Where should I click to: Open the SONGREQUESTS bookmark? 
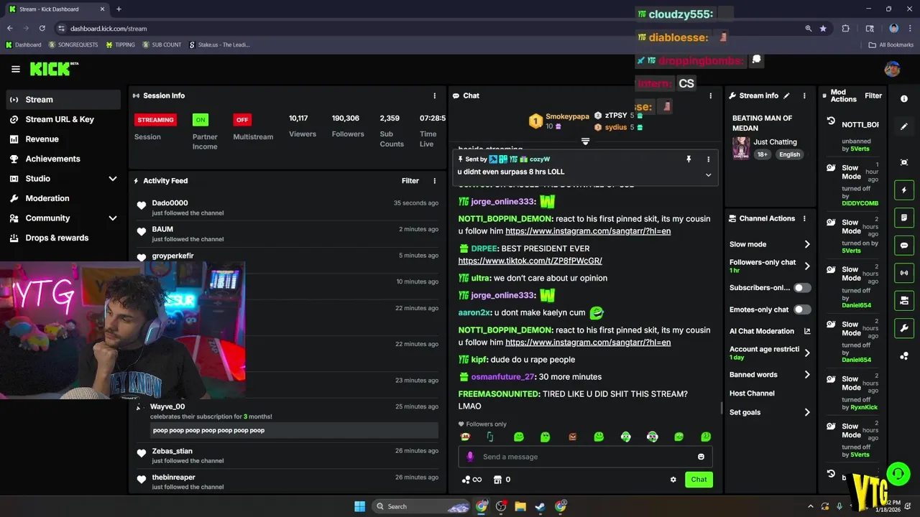coord(73,45)
